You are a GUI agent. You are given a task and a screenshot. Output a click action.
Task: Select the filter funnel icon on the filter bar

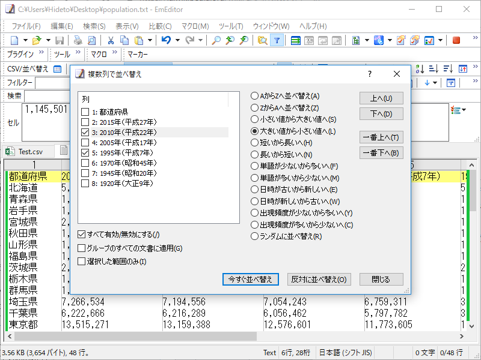451,83
